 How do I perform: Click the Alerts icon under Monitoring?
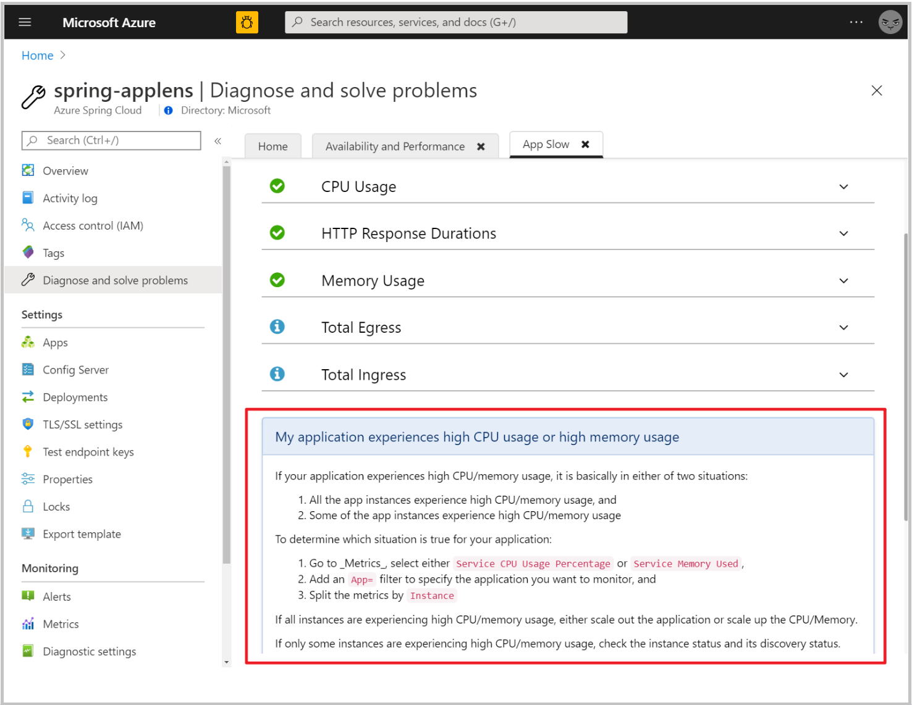click(x=28, y=596)
